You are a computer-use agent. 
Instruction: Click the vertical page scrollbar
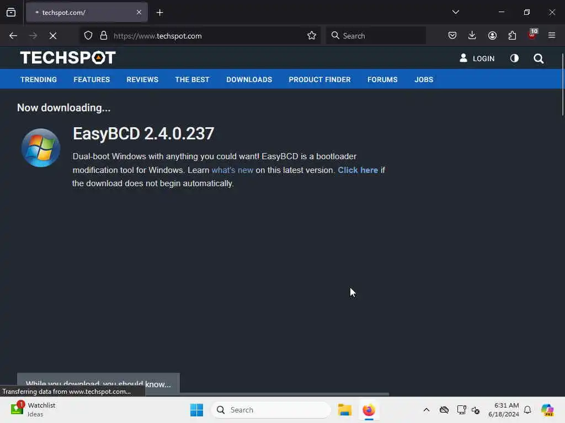(x=562, y=84)
